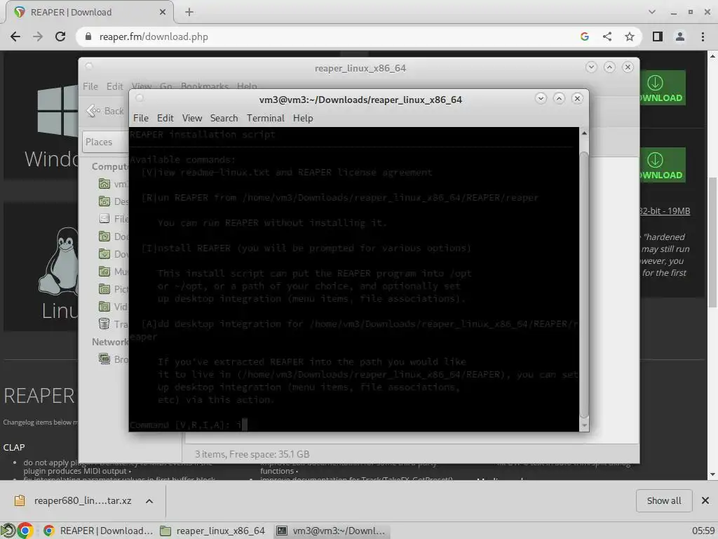Select Pictures folder icon in sidebar
This screenshot has height=539, width=718.
[x=104, y=288]
